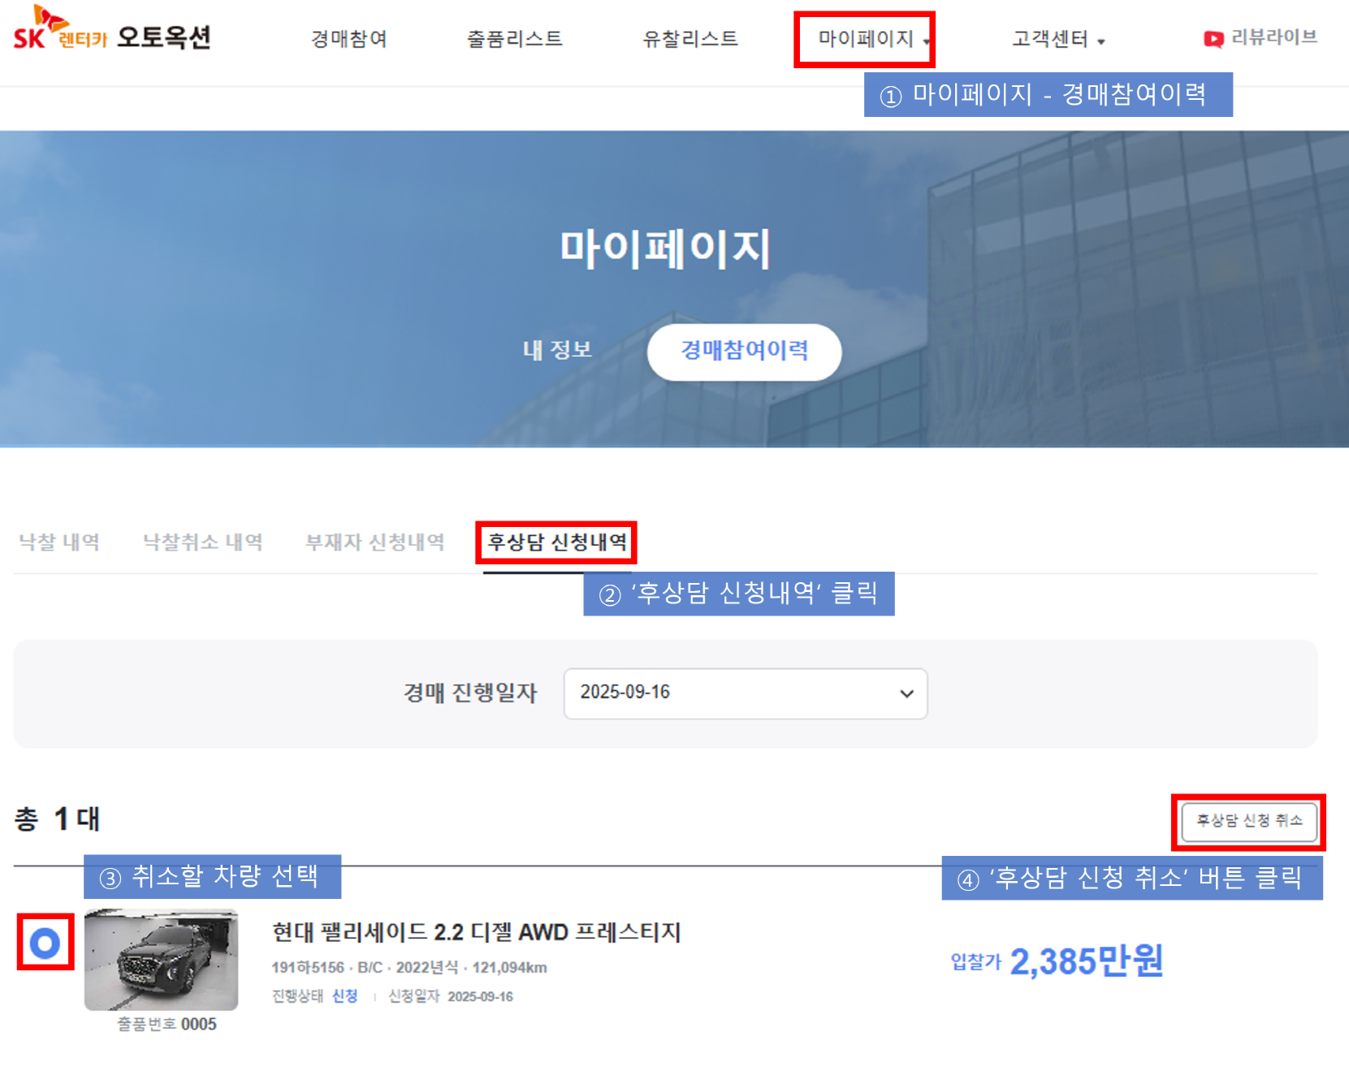Click the SK렌터카 오토옥션 logo
Image resolution: width=1349 pixels, height=1080 pixels.
pyautogui.click(x=112, y=32)
